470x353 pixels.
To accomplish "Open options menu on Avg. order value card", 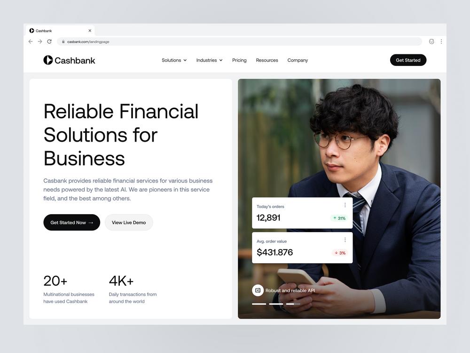I will 345,240.
